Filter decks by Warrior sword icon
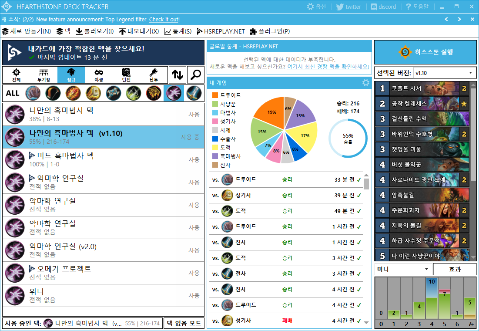 coord(194,93)
